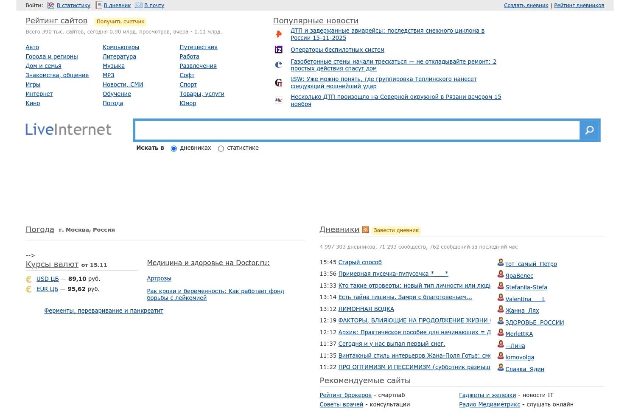Open the 'Новости, СМИ' category
The width and height of the screenshot is (630, 420).
pyautogui.click(x=123, y=84)
